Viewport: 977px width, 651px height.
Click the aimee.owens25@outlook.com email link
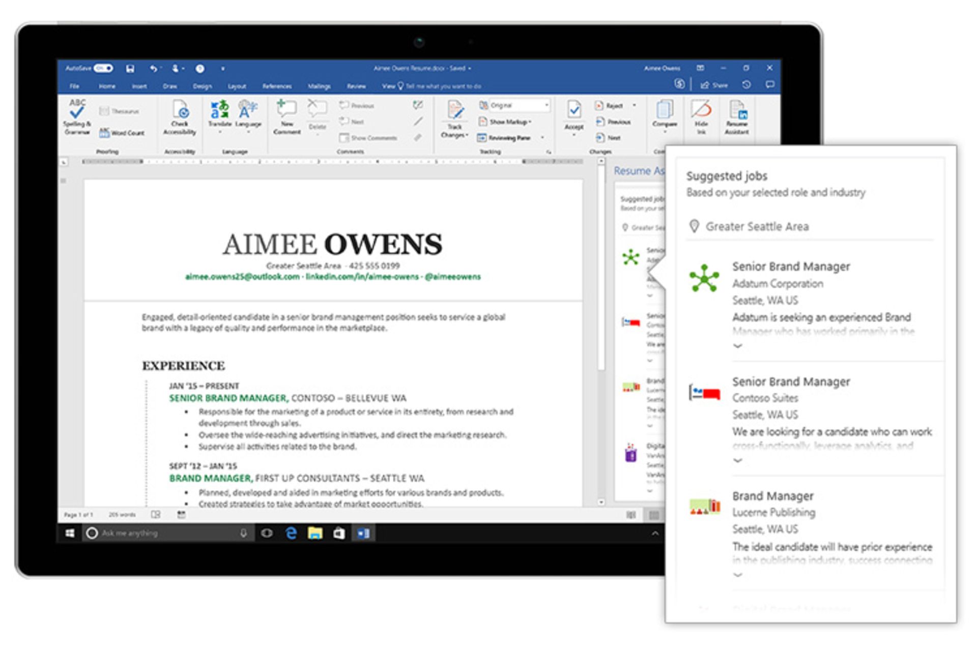(242, 277)
